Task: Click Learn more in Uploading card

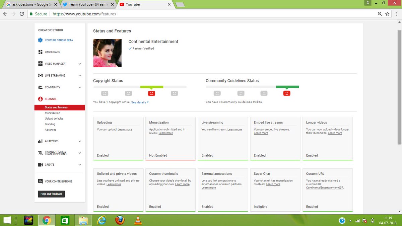Action: (x=125, y=130)
